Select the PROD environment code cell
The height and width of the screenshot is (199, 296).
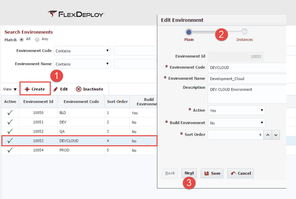point(81,150)
